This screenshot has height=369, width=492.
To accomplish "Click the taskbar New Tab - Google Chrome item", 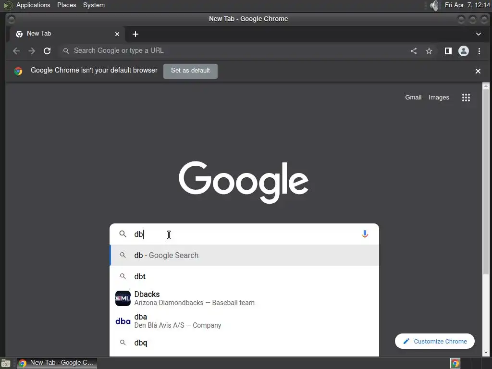I will click(57, 363).
